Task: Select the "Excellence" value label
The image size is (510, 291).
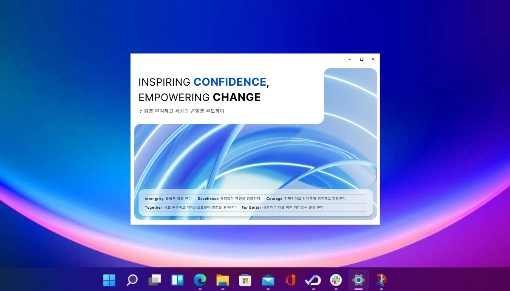Action: (208, 199)
